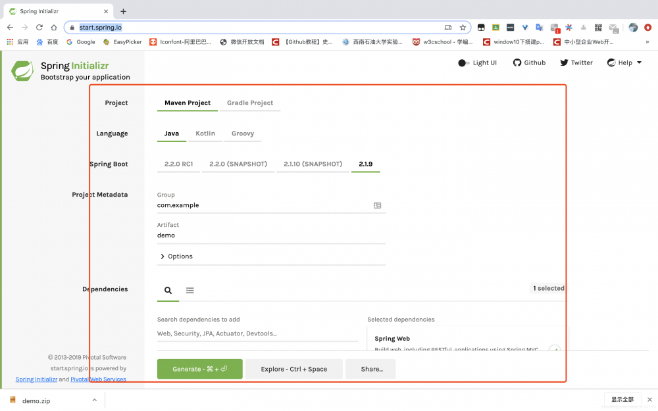Open the 微信开放文档 bookmark
Viewport: 658px width, 411px height.
click(242, 42)
